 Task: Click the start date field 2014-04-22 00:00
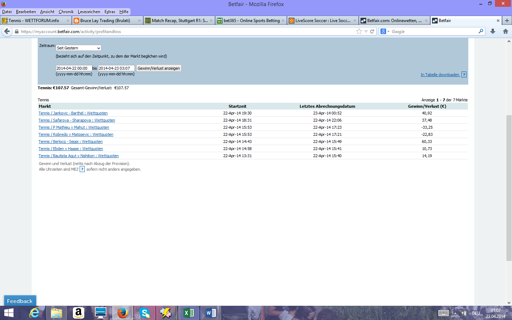74,68
